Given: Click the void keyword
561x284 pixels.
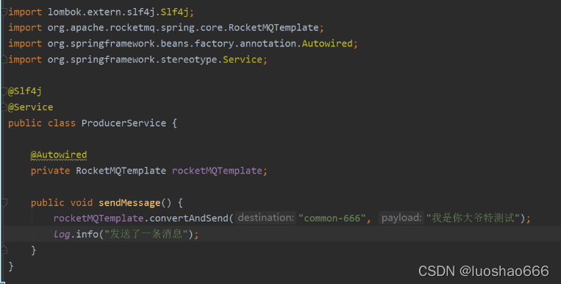Looking at the screenshot, I should click(82, 203).
